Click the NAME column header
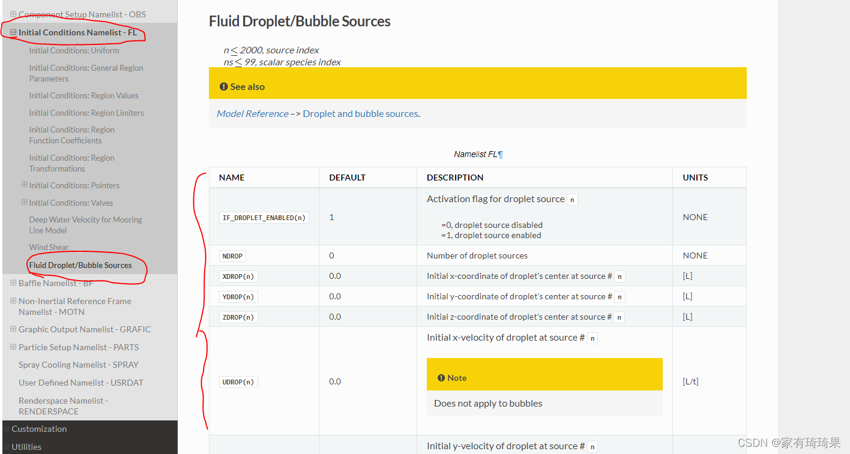 point(232,178)
